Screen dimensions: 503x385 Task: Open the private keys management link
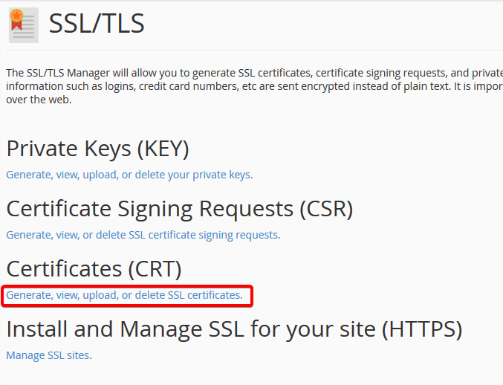coord(129,175)
